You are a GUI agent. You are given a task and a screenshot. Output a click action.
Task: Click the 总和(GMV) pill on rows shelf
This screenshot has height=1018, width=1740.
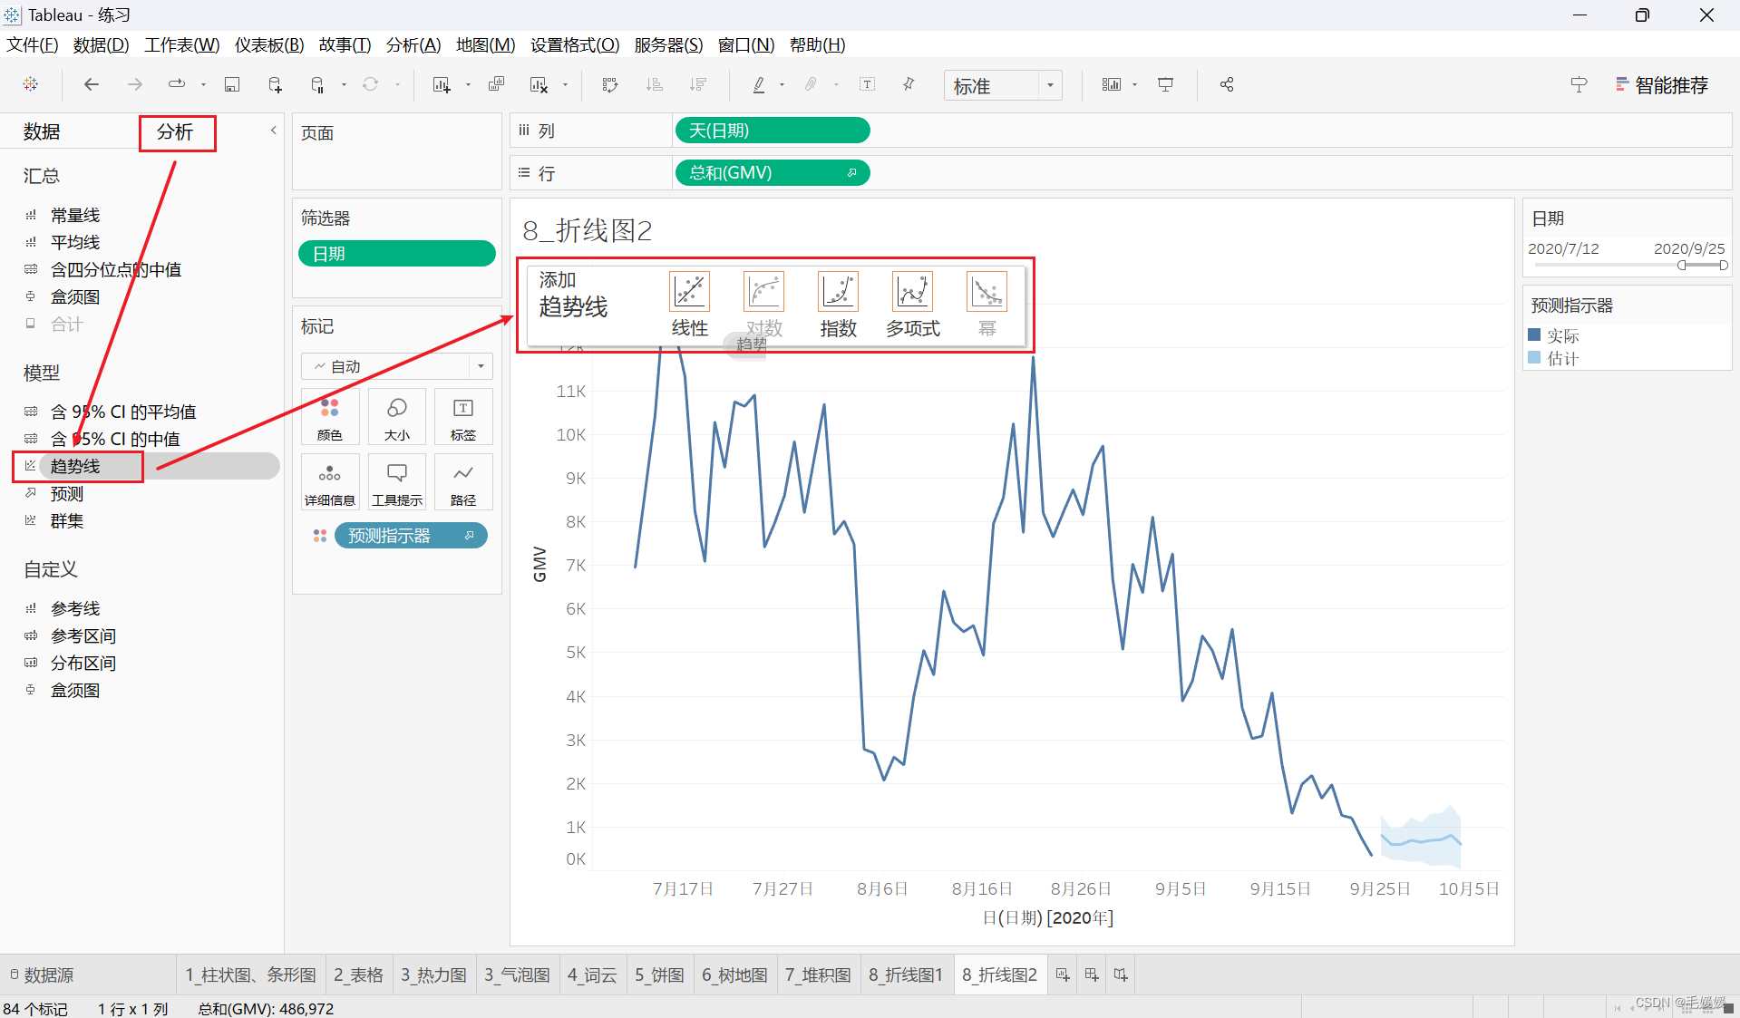coord(773,172)
